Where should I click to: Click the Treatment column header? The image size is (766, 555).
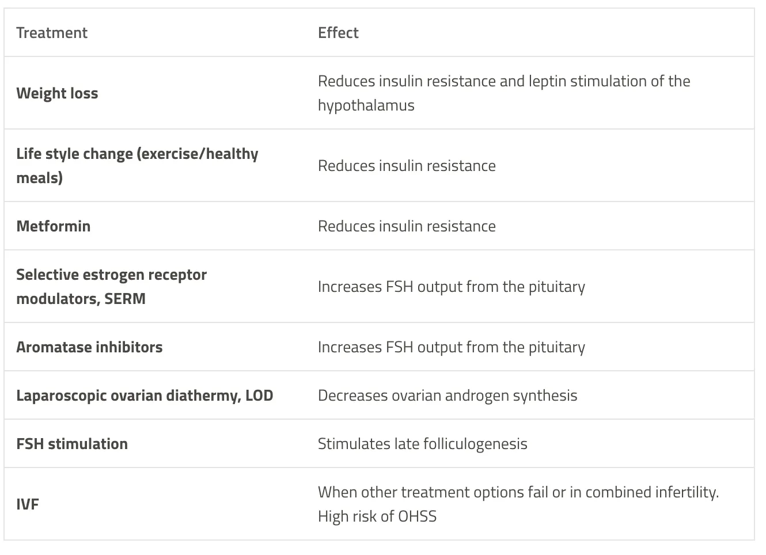point(52,33)
